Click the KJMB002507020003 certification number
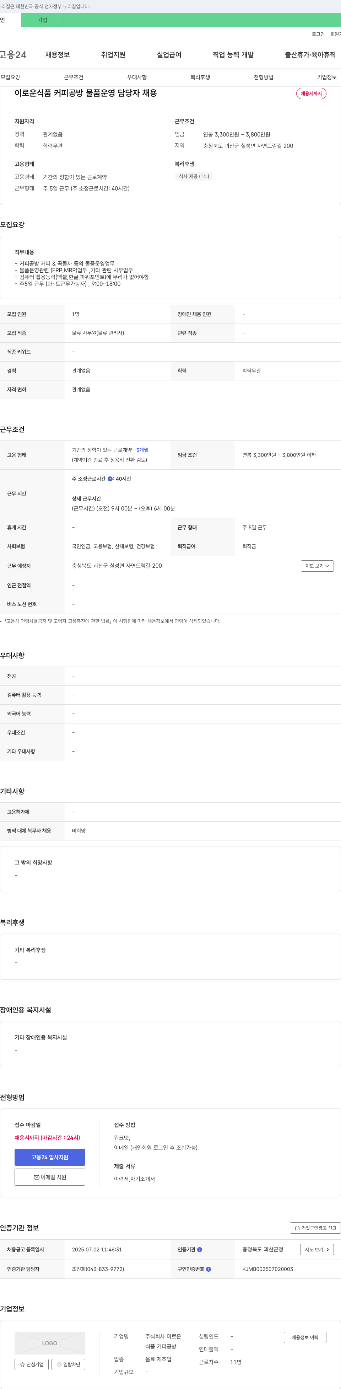Image resolution: width=341 pixels, height=1389 pixels. click(268, 1269)
